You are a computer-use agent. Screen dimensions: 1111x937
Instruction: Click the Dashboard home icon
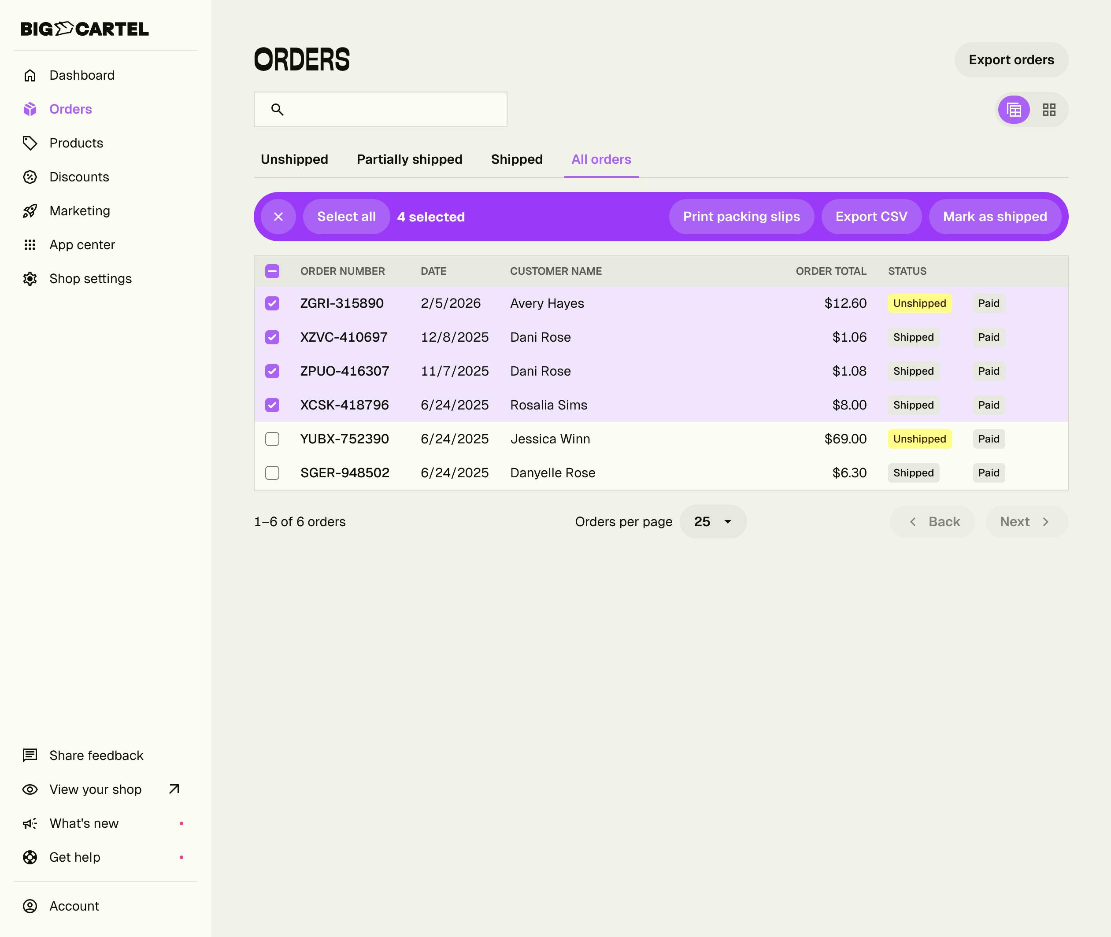click(x=30, y=75)
